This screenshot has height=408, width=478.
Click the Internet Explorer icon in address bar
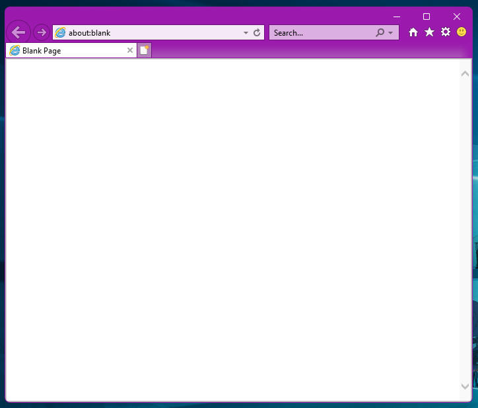pyautogui.click(x=61, y=32)
